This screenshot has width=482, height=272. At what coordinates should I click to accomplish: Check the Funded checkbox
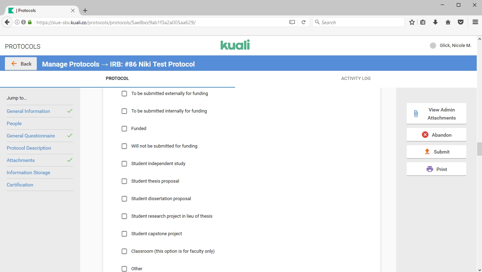coord(124,129)
